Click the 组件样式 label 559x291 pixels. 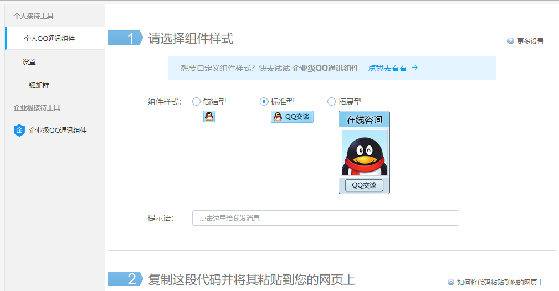point(165,102)
